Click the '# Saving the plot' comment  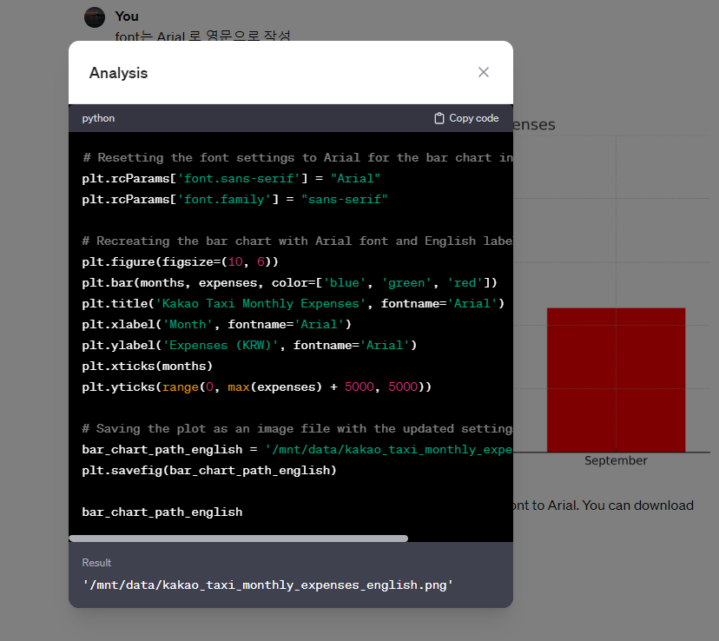[x=297, y=429]
